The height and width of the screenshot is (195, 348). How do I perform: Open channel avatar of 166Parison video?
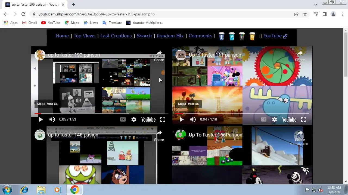click(181, 135)
